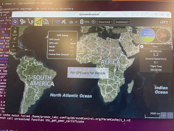
Task: Click the Action play button
Action: point(14,48)
